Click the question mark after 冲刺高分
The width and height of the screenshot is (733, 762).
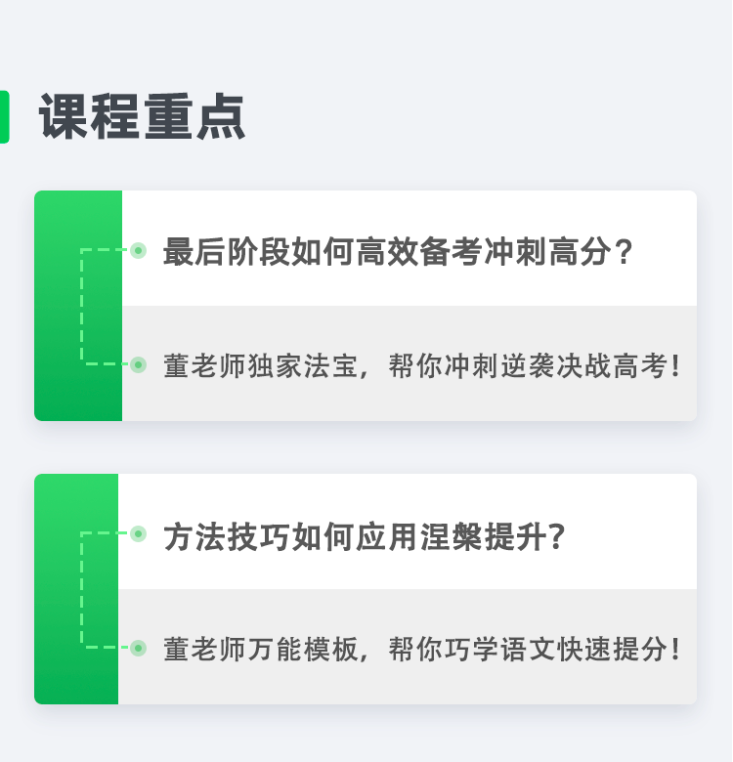pyautogui.click(x=624, y=252)
